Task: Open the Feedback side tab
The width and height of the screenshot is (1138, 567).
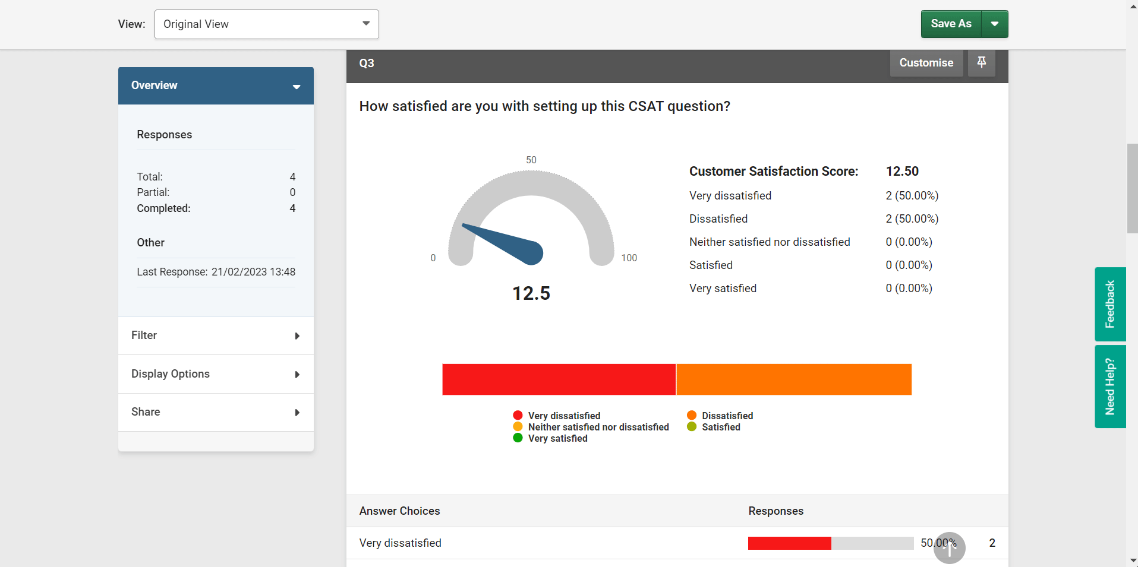Action: point(1109,304)
